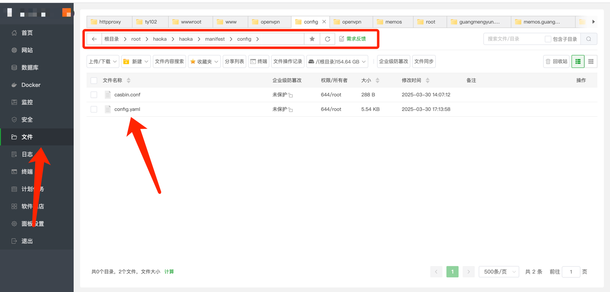Click lock icon next to casbin.conf protection

(291, 95)
